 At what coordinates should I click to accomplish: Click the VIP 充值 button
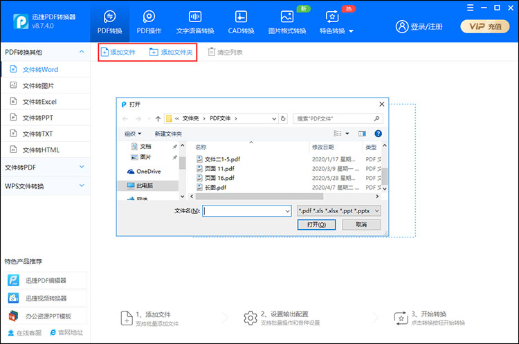click(x=485, y=26)
